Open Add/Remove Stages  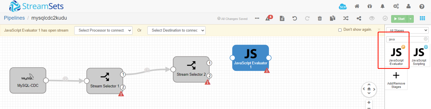(x=396, y=80)
